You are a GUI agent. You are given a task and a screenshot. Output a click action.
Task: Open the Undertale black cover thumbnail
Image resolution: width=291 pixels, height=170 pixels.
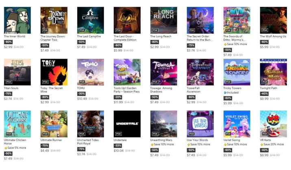coord(127,124)
